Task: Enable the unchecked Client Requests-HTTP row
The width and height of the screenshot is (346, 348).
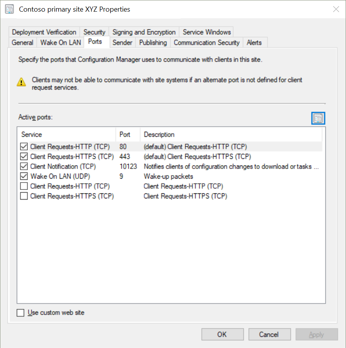Action: coord(24,186)
